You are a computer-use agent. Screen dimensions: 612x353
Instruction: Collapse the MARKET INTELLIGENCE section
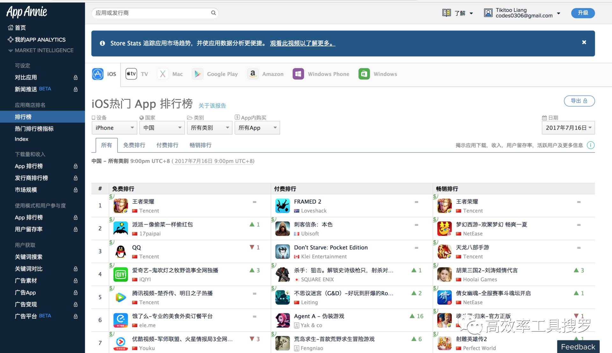(41, 50)
